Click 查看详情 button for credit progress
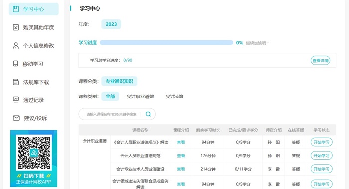 320,60
